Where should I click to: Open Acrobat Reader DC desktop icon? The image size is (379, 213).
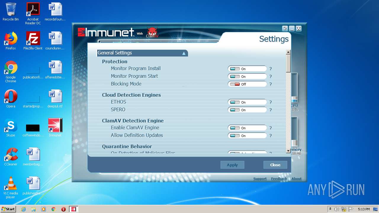tap(33, 14)
